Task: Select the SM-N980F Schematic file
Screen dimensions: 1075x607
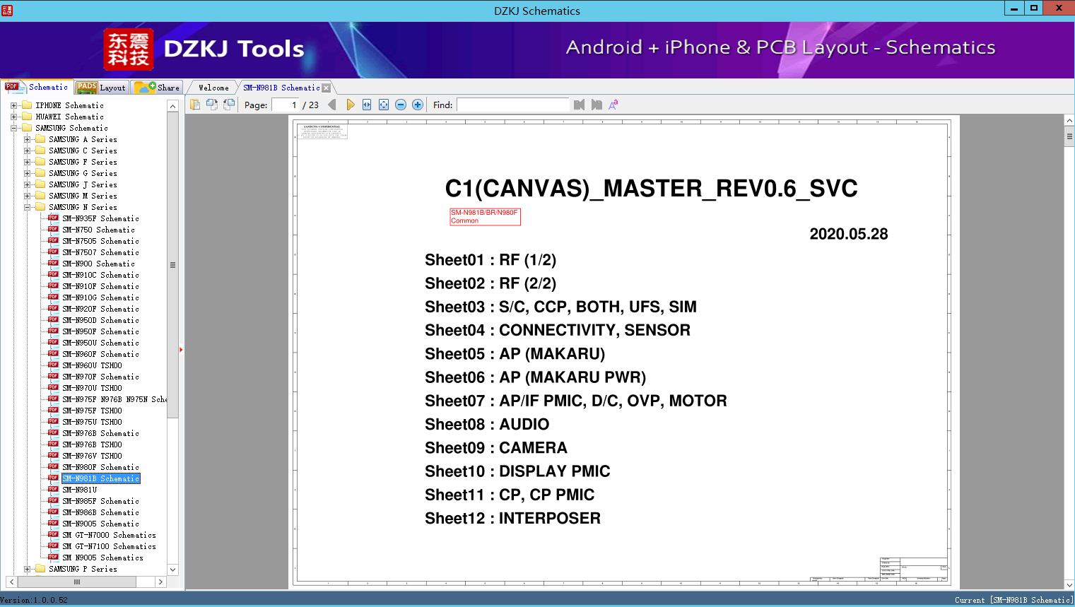Action: pyautogui.click(x=100, y=467)
